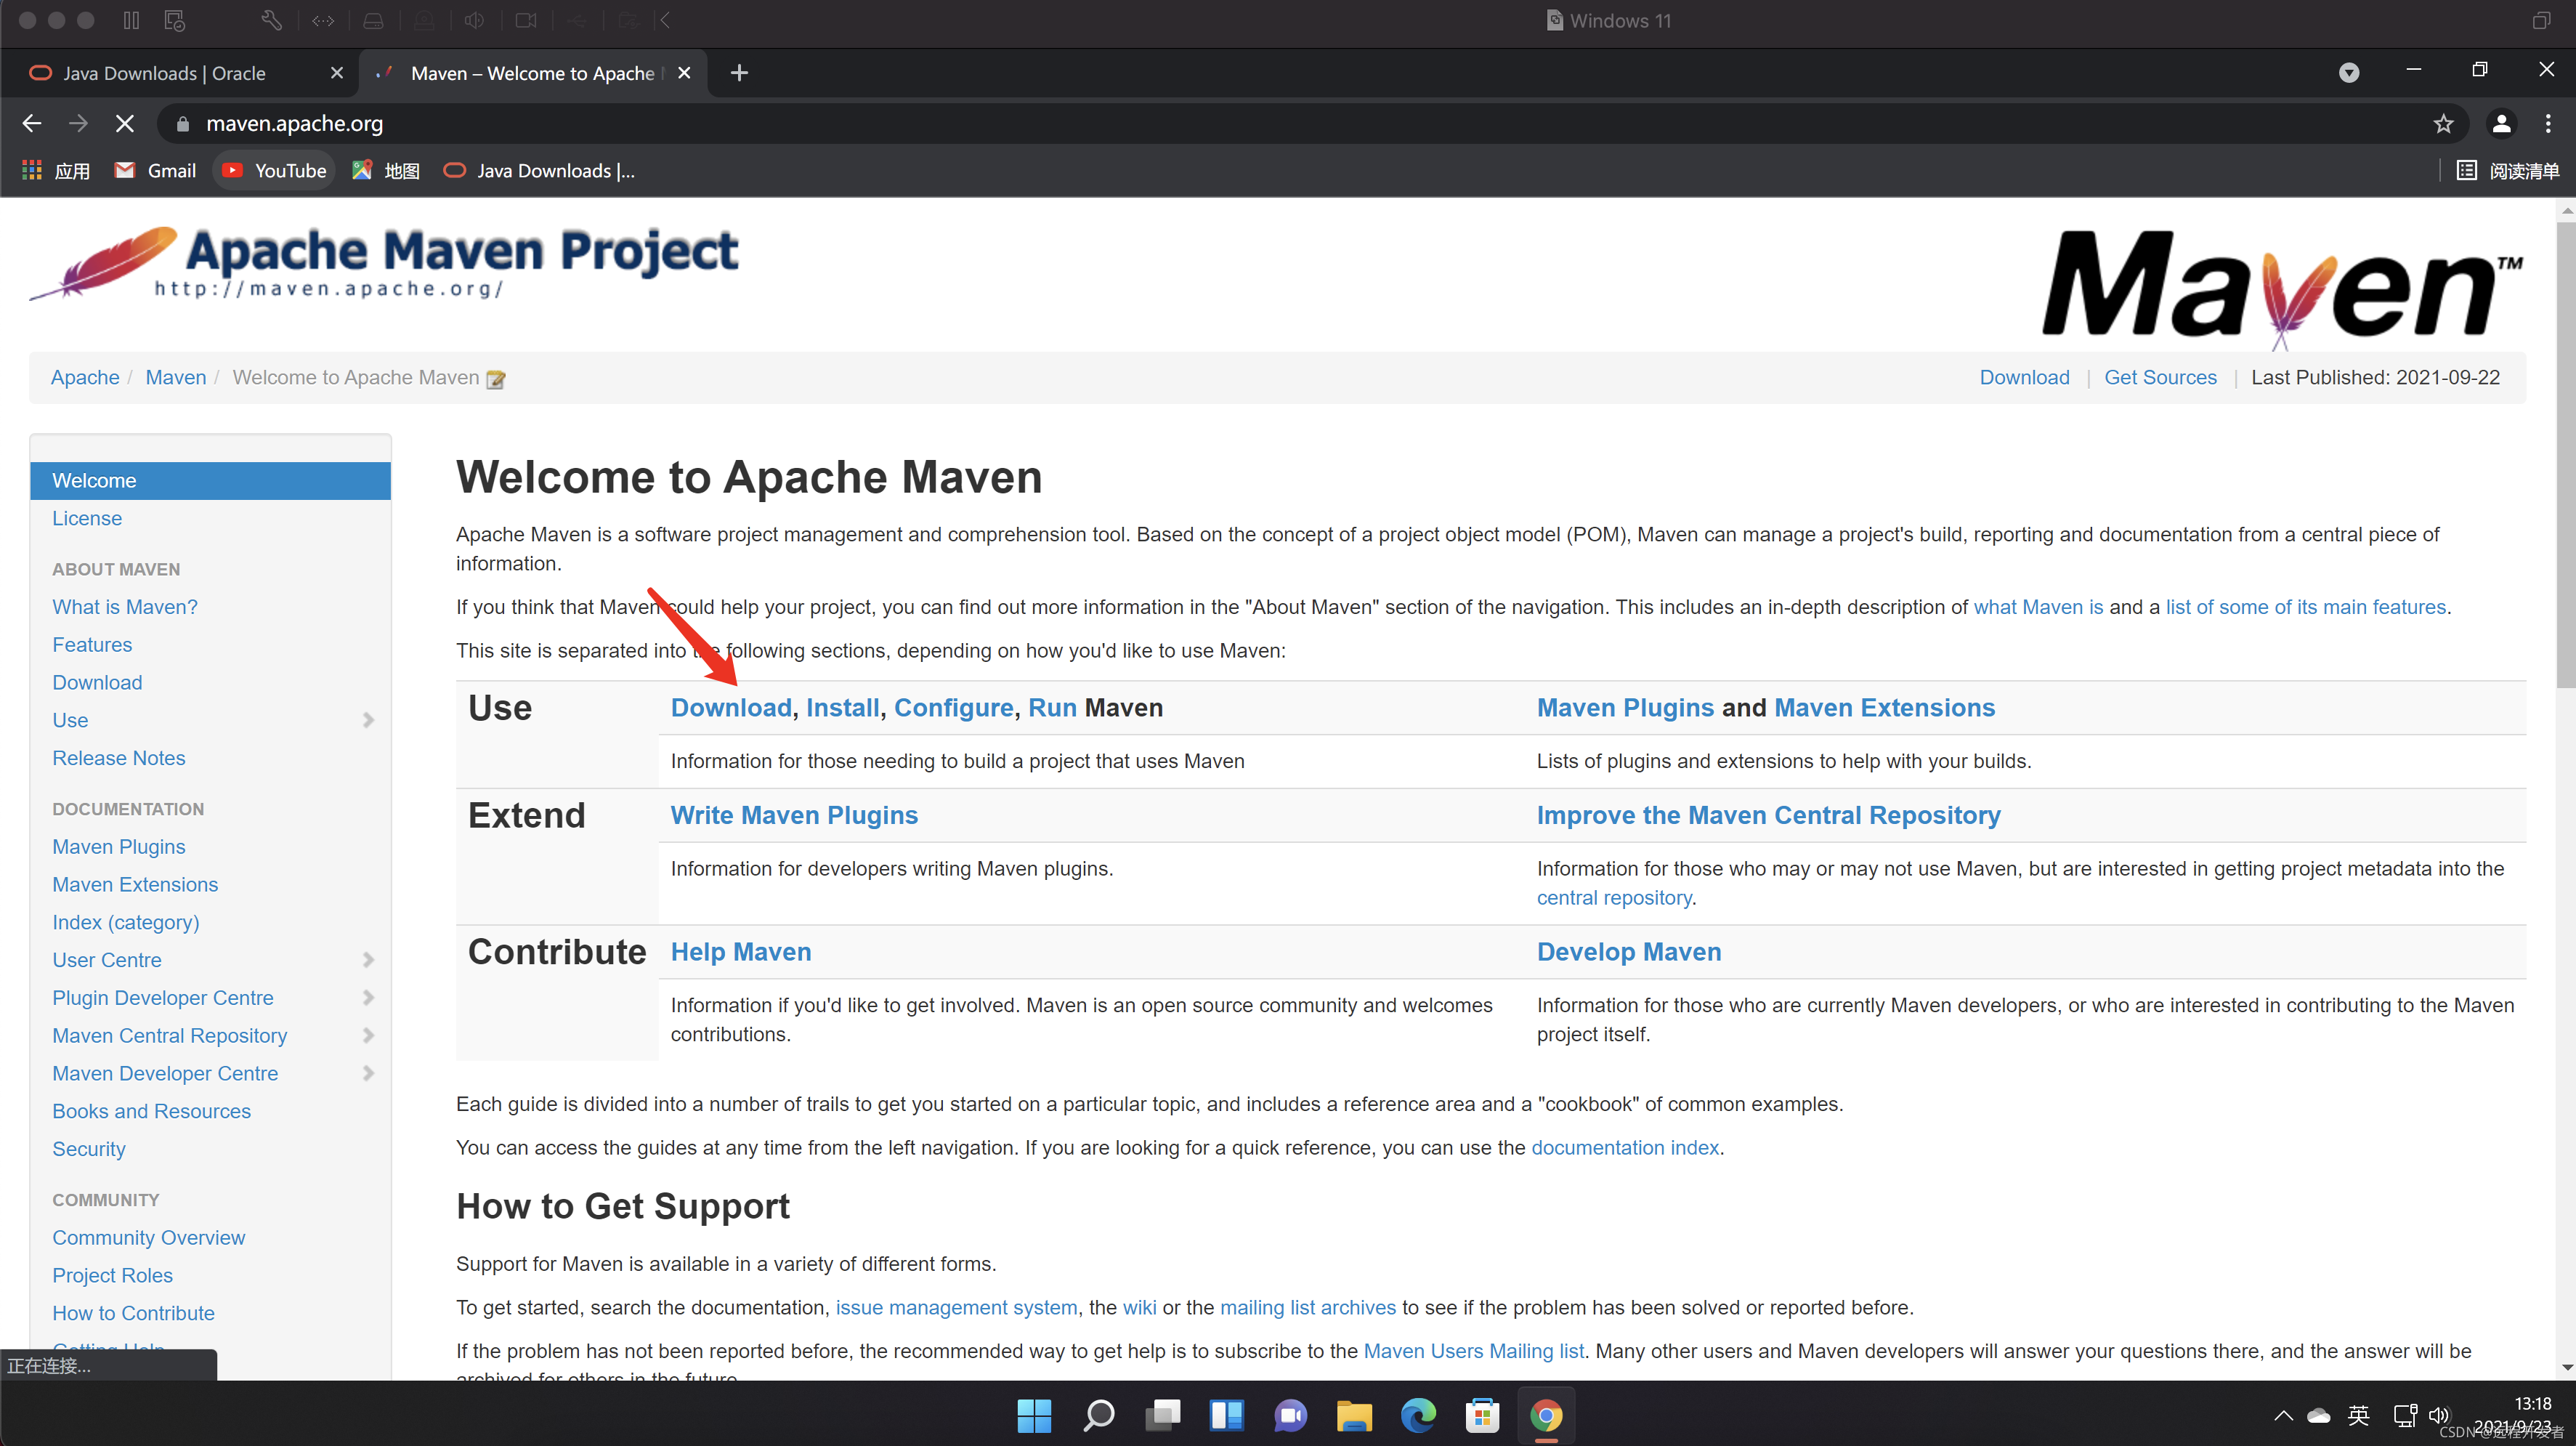Open Task View on taskbar
The width and height of the screenshot is (2576, 1446).
click(1162, 1415)
